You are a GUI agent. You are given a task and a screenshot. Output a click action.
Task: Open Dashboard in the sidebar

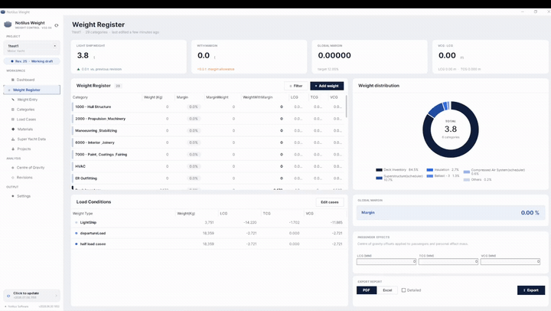click(25, 80)
